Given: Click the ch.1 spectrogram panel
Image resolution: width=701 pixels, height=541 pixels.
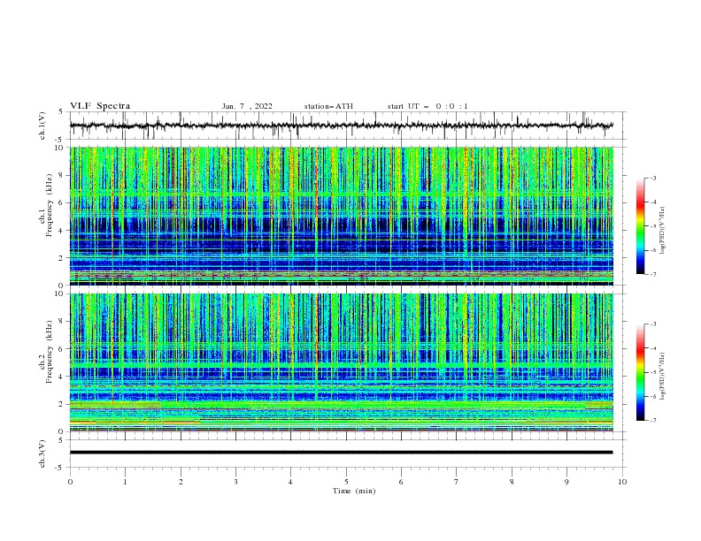Looking at the screenshot, I should click(342, 216).
